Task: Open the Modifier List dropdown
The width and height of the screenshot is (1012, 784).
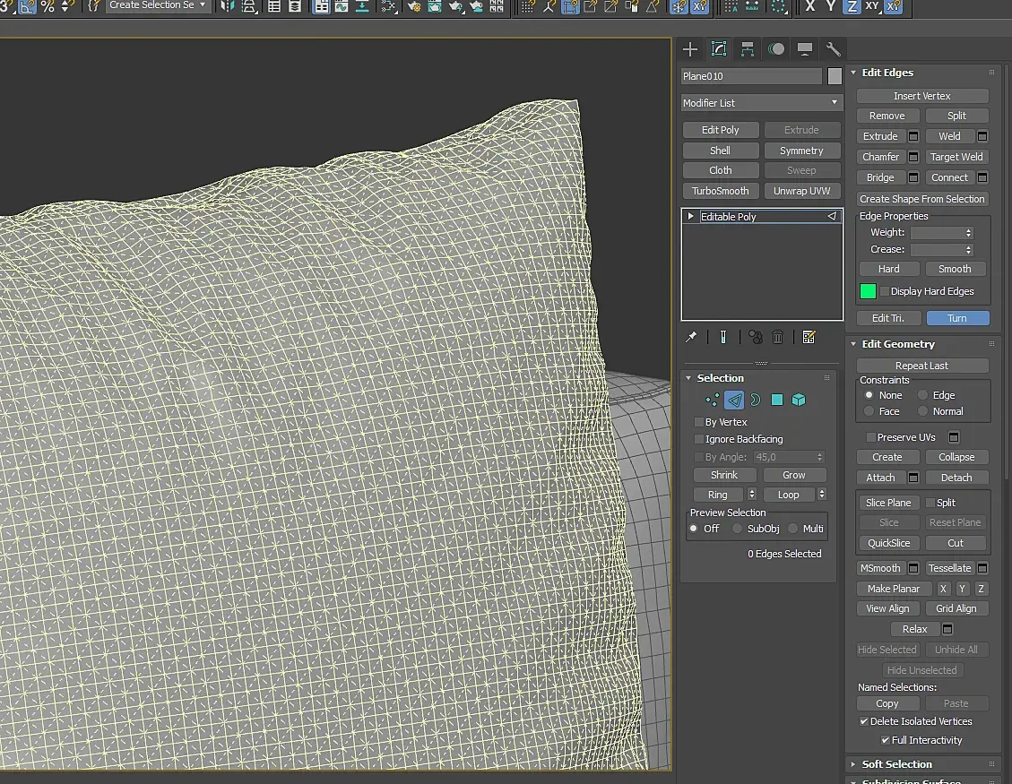Action: click(762, 103)
